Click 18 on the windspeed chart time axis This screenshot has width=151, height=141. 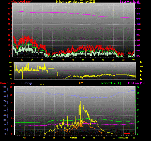tap(103, 60)
